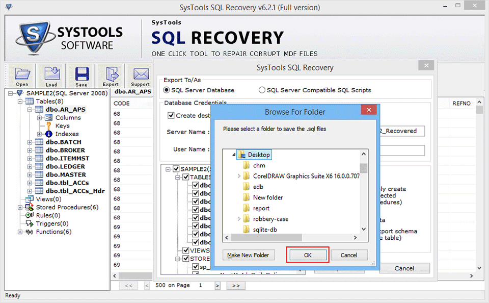
Task: Expand the robbery-case folder
Action: pos(239,219)
